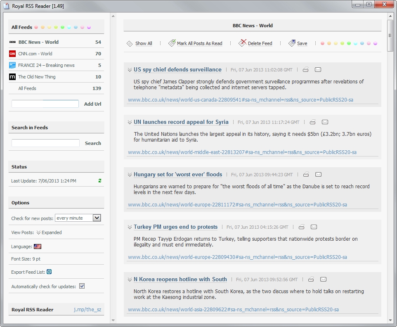
Task: Click the Export Feed List icon
Action: (x=49, y=272)
